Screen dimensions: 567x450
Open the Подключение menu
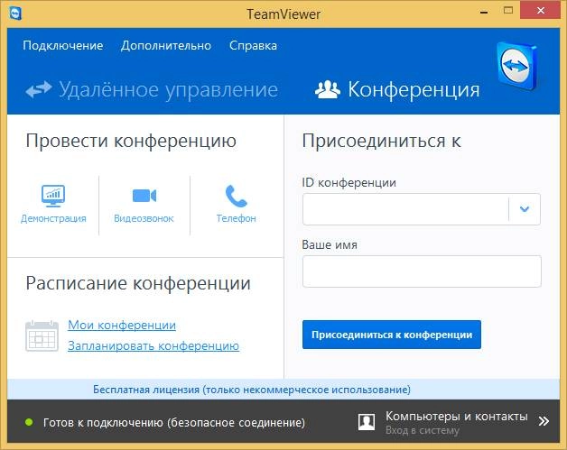pos(63,46)
